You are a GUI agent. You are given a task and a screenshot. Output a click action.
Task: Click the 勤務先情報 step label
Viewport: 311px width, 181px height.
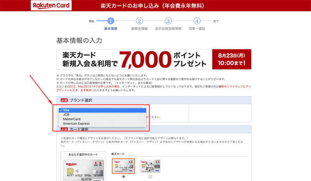tap(139, 29)
